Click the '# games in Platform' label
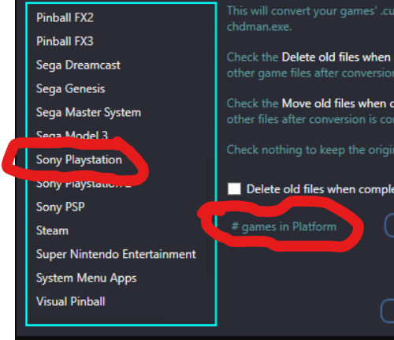Image resolution: width=394 pixels, height=340 pixels. pos(284,226)
